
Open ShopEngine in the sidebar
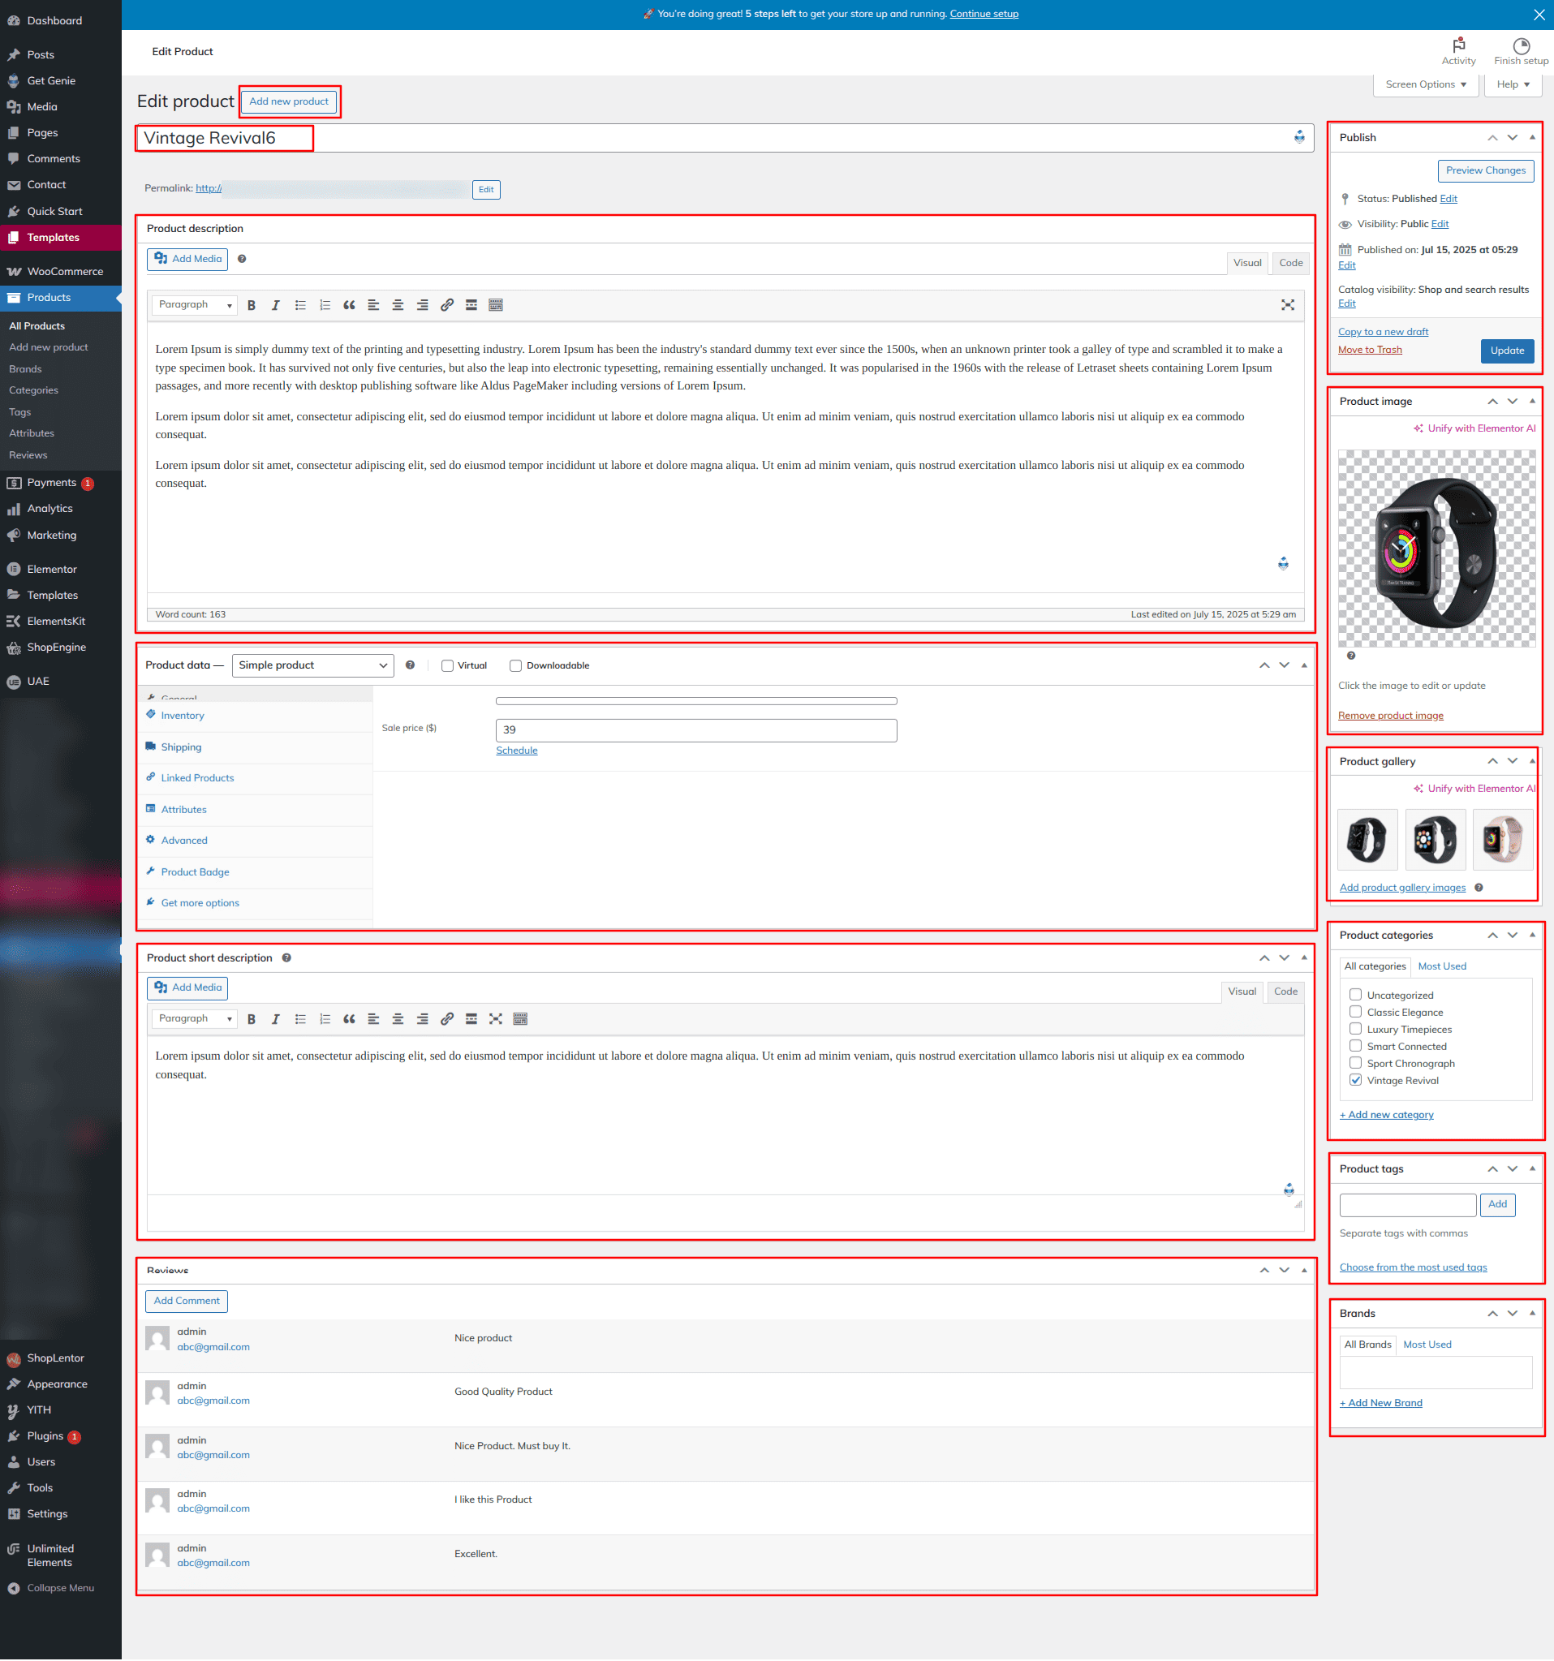(x=56, y=648)
